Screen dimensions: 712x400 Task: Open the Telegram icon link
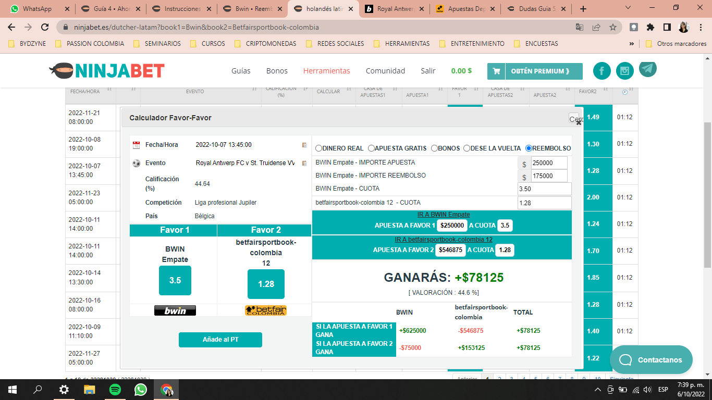[648, 68]
